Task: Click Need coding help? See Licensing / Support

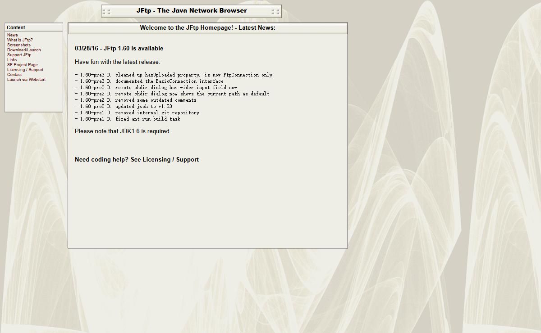Action: click(137, 160)
